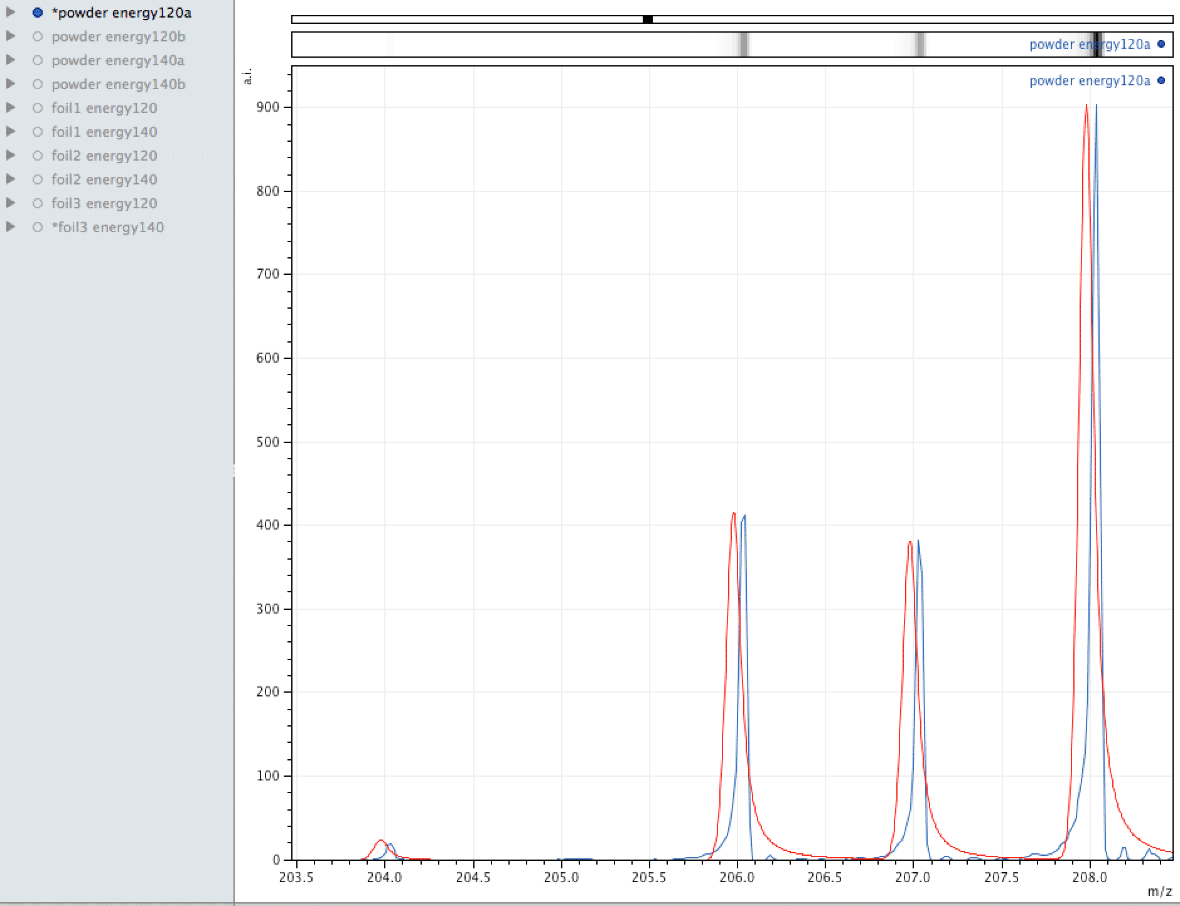This screenshot has height=906, width=1180.
Task: Expand the powder energy140b tree arrow
Action: tap(11, 84)
